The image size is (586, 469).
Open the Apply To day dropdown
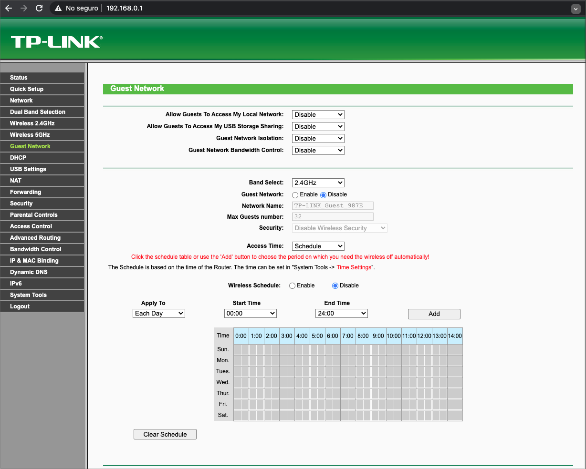click(x=158, y=314)
